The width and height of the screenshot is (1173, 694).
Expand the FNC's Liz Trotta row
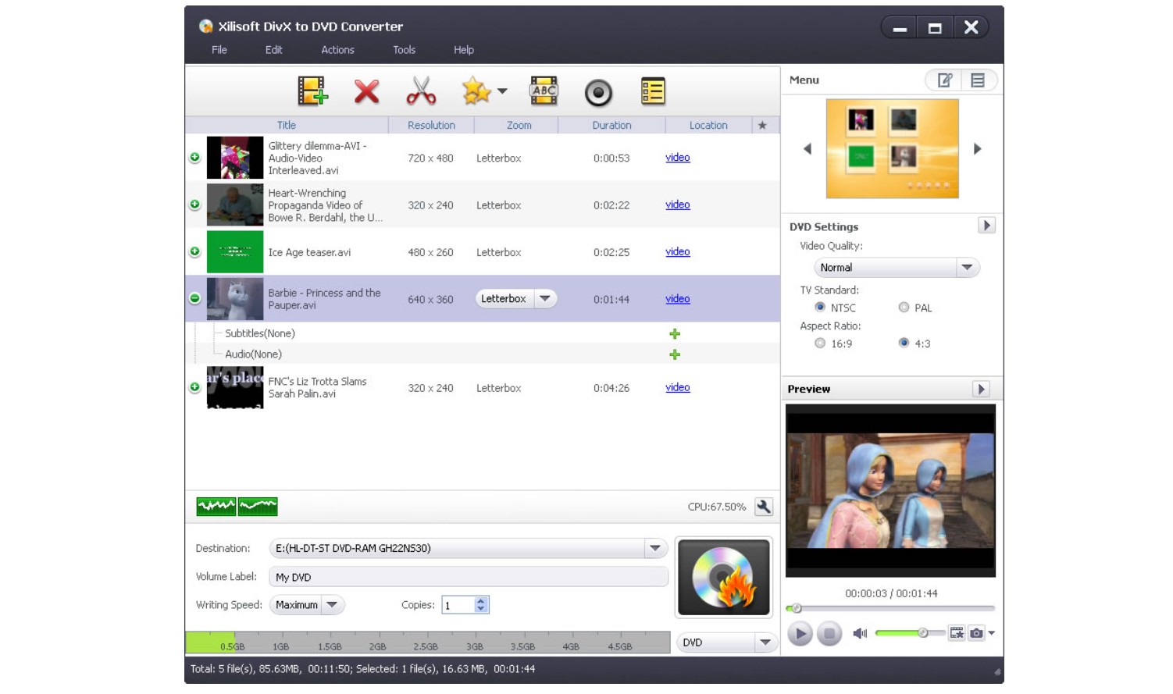point(195,387)
